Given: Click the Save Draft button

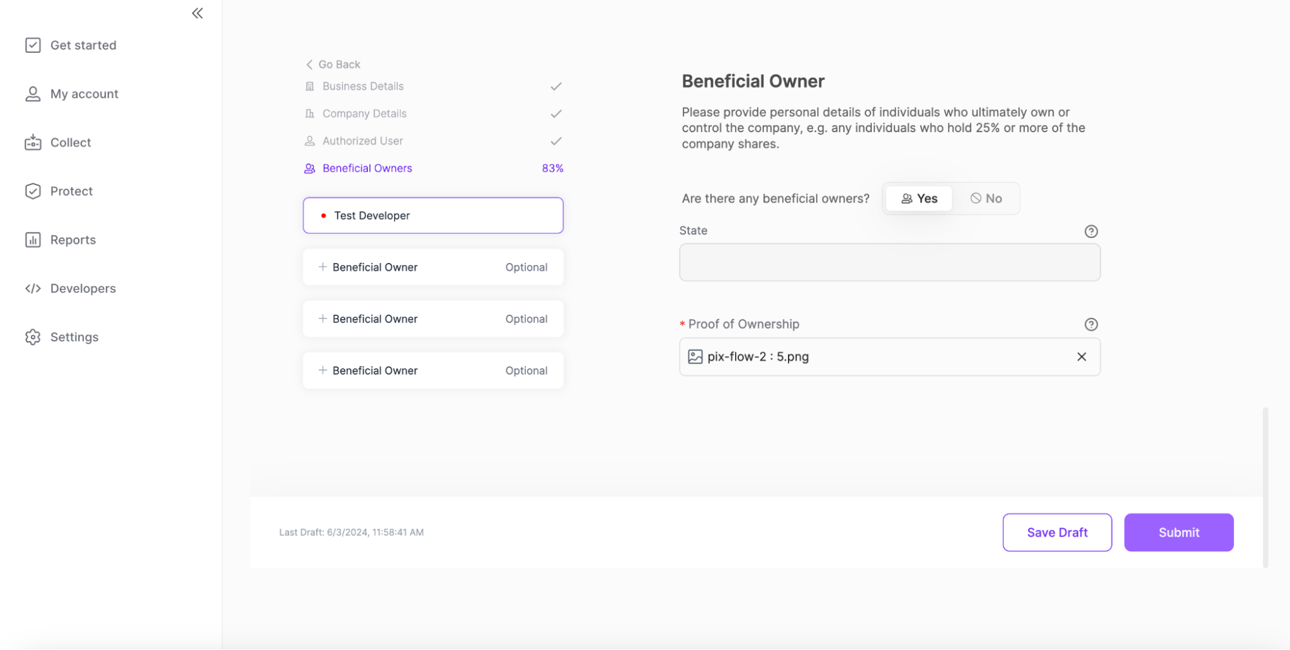Looking at the screenshot, I should (1056, 533).
